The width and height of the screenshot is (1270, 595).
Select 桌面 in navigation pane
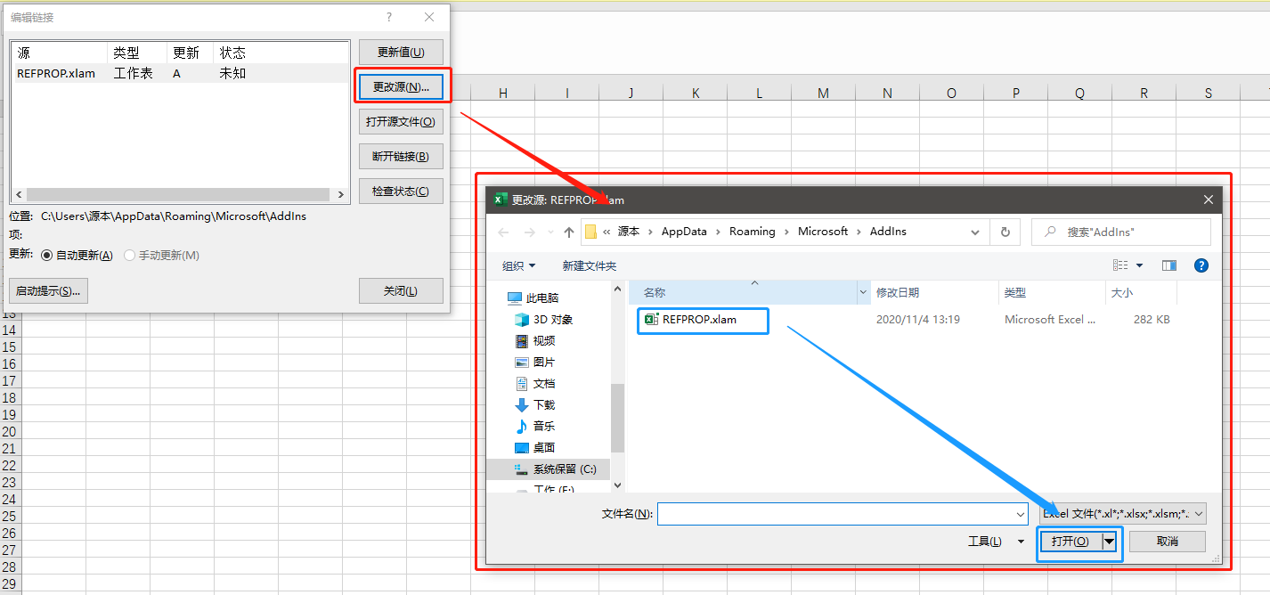(535, 448)
